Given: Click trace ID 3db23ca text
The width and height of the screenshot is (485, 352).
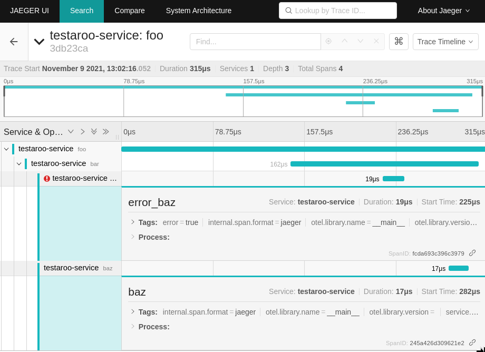Looking at the screenshot, I should (69, 48).
